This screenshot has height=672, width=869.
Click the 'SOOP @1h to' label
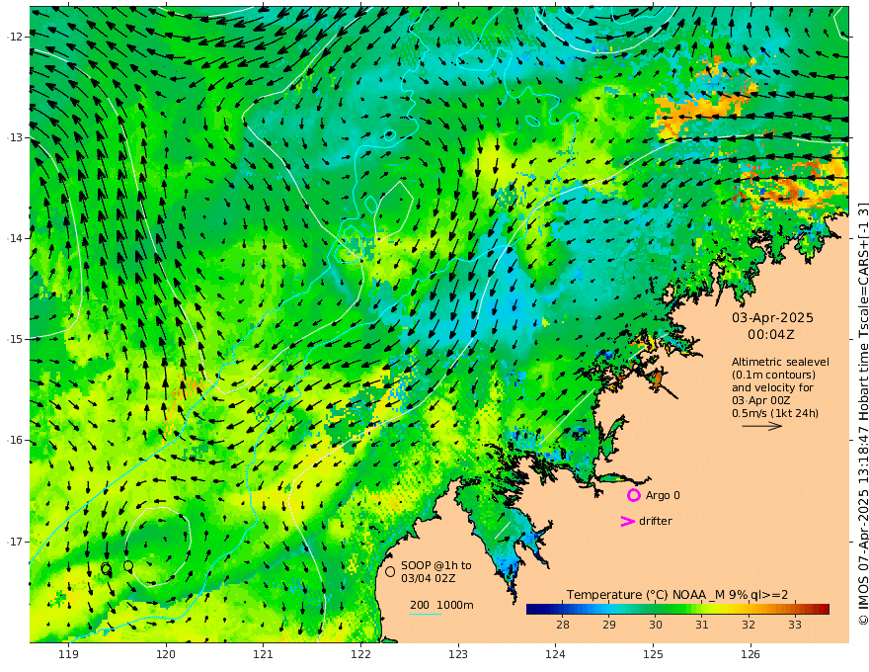tap(436, 565)
